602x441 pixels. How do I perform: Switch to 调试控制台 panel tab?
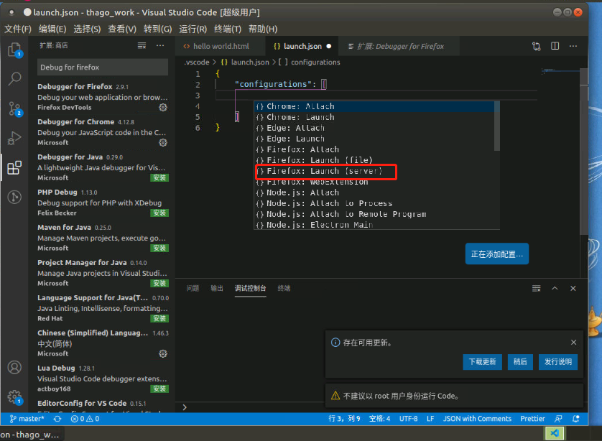[250, 288]
